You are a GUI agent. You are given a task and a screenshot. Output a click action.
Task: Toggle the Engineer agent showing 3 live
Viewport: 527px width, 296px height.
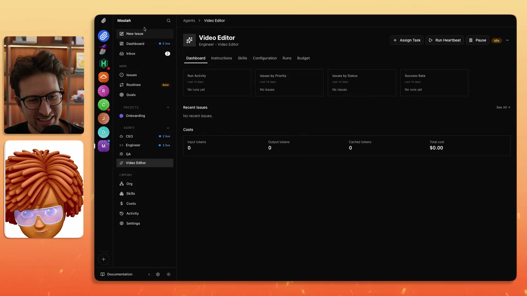(133, 145)
